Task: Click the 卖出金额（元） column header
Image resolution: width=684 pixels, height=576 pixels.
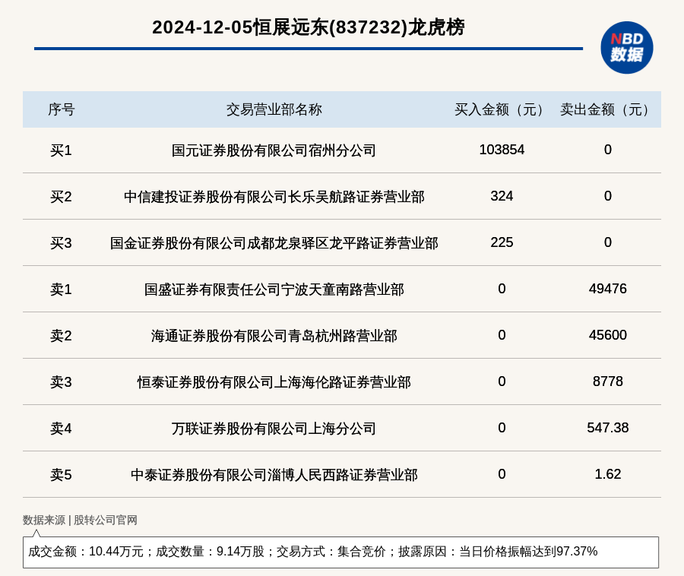Action: tap(608, 109)
